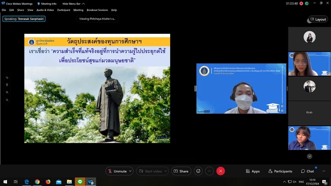Zoom out of the shared content

click(x=7, y=100)
